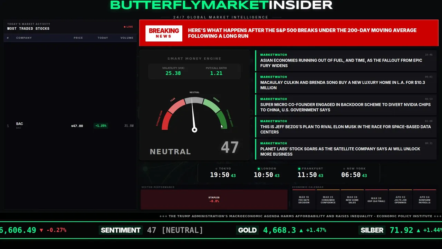The height and width of the screenshot is (249, 442).
Task: Sort stocks table by Volume header
Action: [127, 38]
